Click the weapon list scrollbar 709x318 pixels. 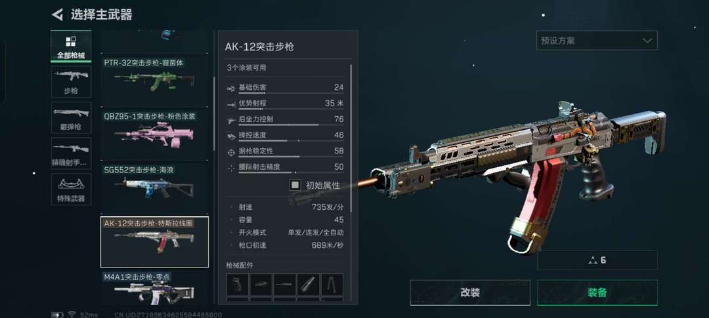[214, 114]
